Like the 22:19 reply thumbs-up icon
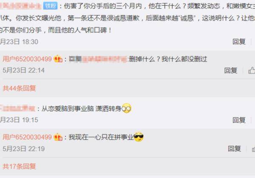 pyautogui.click(x=253, y=149)
